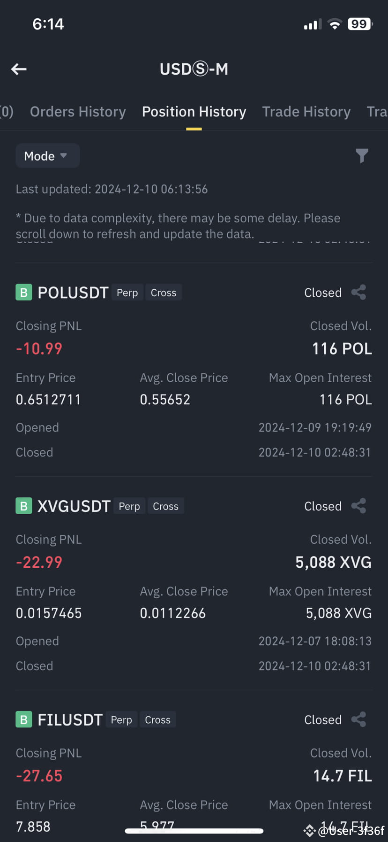Tap the green B icon beside POLUSDT
This screenshot has height=842, width=388.
pos(24,292)
